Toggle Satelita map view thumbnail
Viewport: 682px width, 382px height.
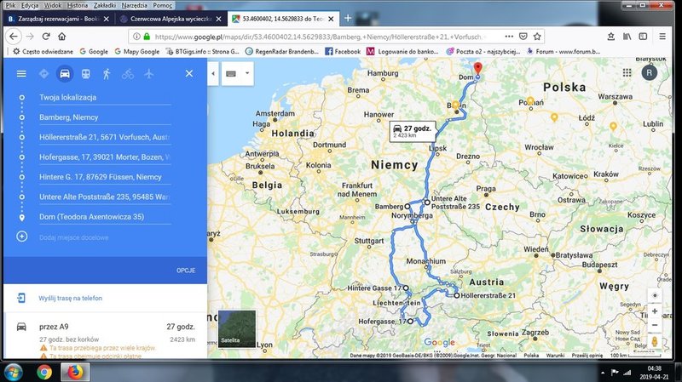[x=237, y=328]
